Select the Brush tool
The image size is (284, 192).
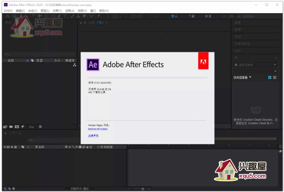pos(73,16)
